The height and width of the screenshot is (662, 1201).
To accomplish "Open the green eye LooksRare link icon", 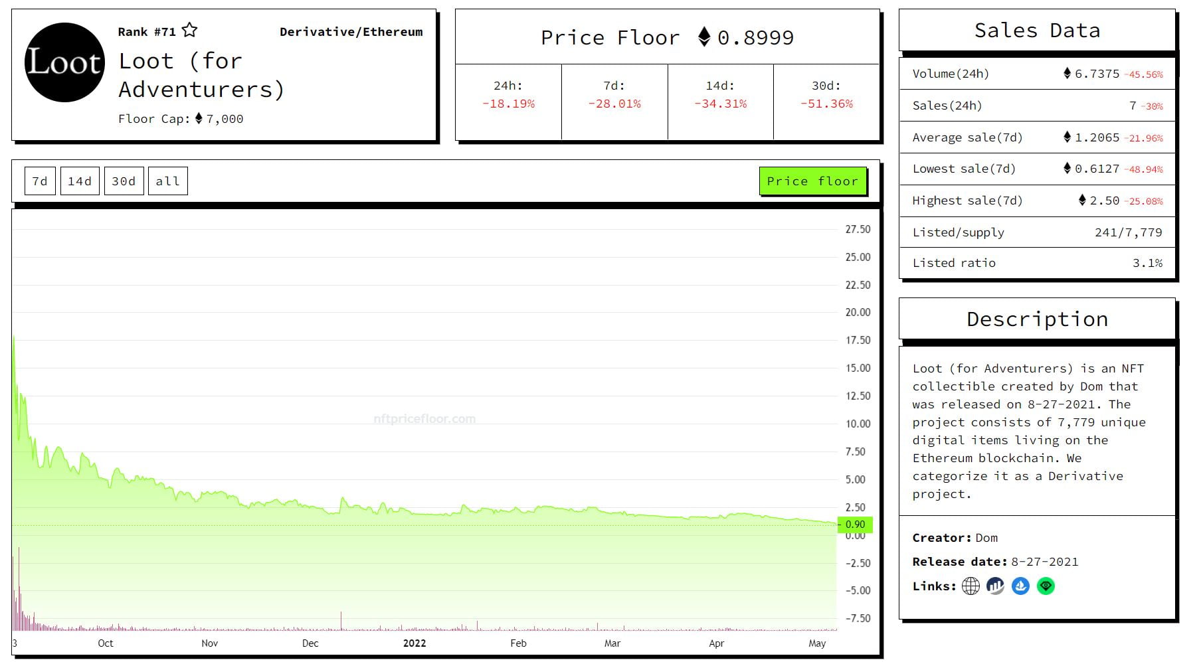I will tap(1046, 586).
